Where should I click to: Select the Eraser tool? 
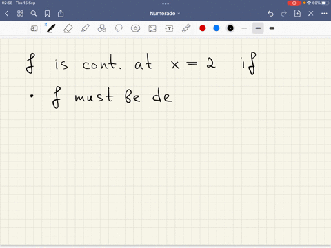point(68,28)
